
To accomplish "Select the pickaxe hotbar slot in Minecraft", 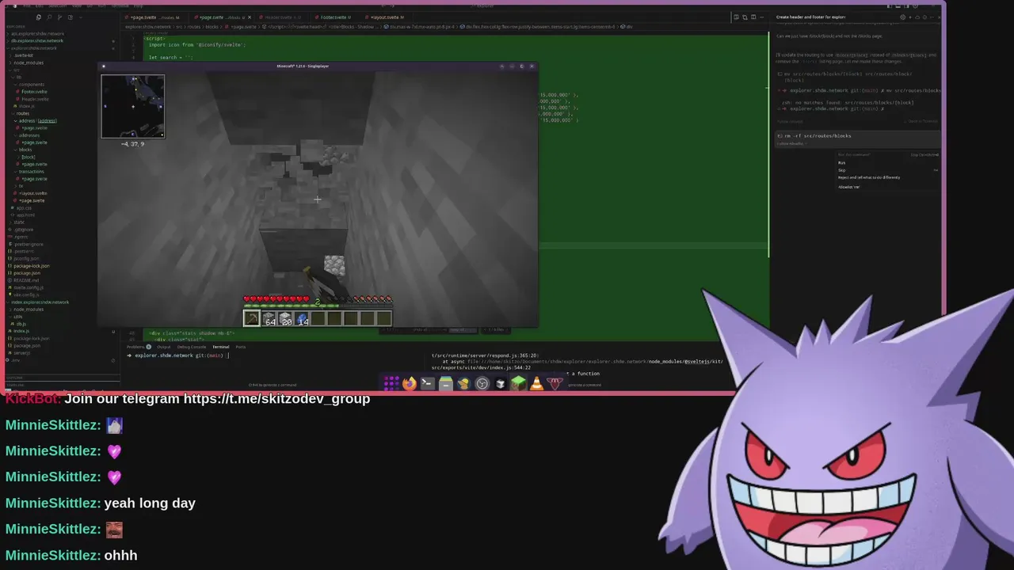I will tap(251, 318).
